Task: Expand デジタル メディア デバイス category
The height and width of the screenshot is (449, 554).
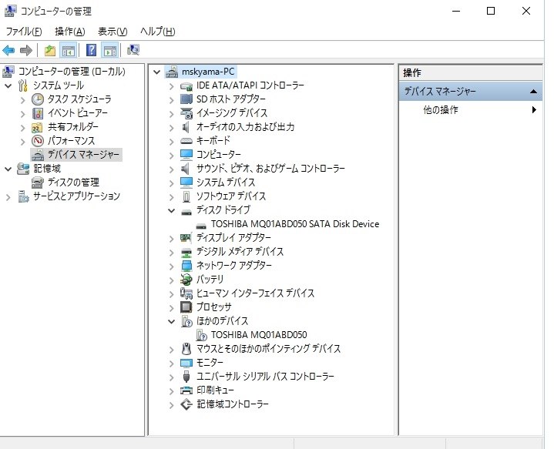Action: point(171,253)
